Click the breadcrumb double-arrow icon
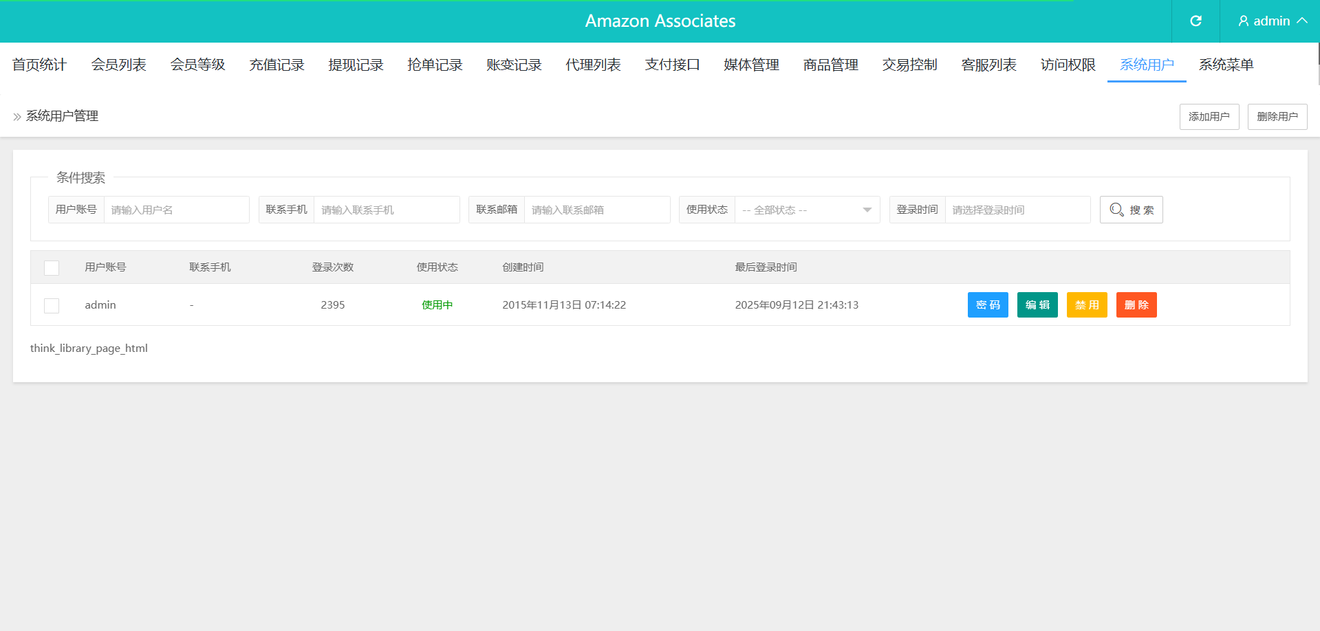1320x631 pixels. click(x=17, y=117)
